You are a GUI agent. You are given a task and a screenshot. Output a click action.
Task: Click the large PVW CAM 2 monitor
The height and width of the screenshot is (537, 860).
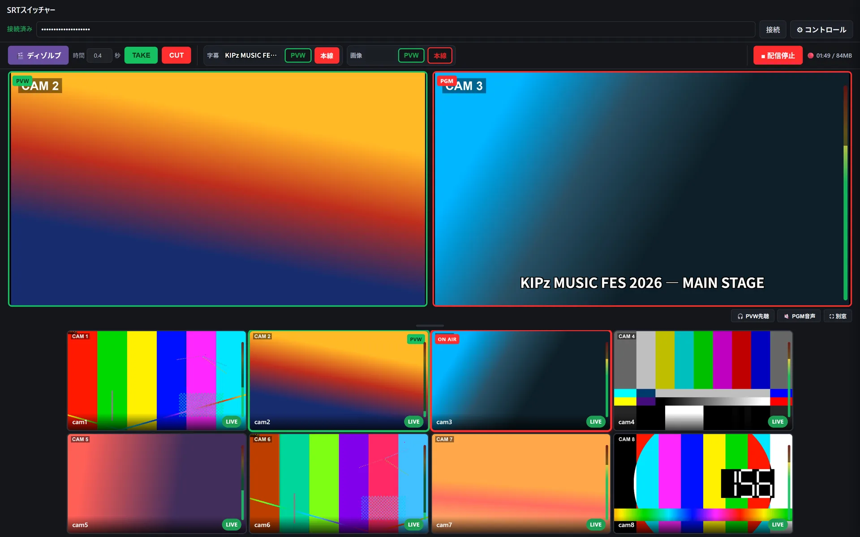click(x=218, y=189)
